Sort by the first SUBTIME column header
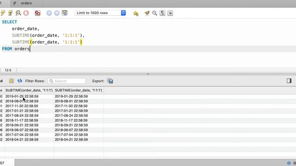The width and height of the screenshot is (296, 166). (29, 90)
